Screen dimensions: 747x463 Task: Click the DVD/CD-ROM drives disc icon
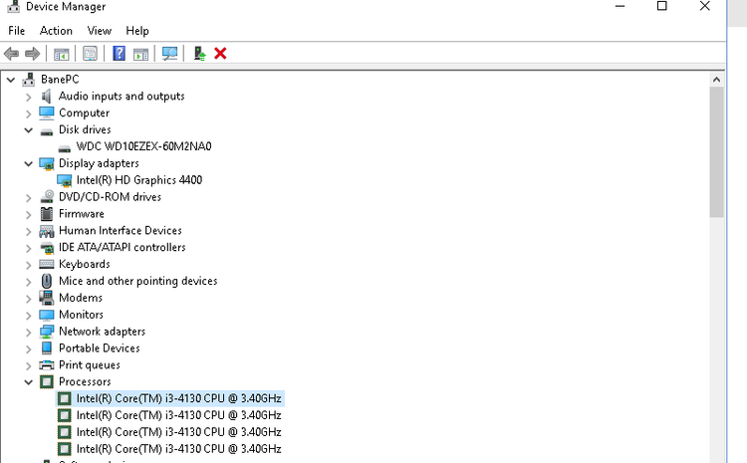pos(47,197)
